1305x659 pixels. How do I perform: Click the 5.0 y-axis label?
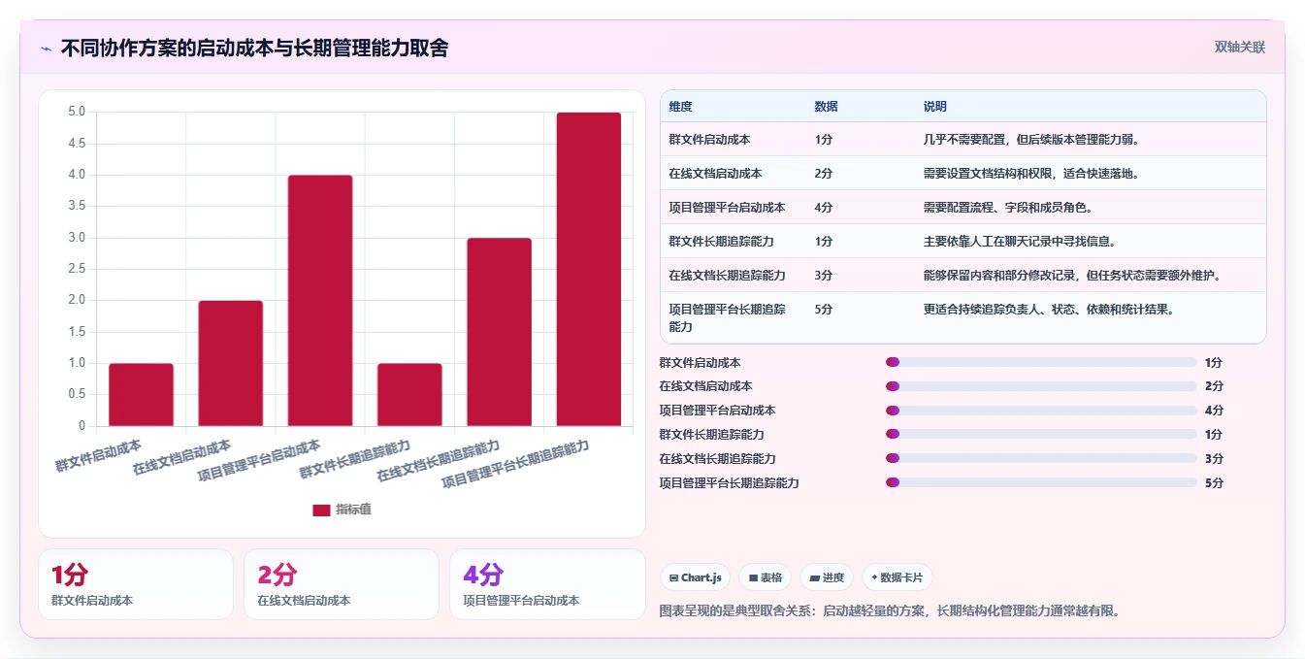[77, 113]
